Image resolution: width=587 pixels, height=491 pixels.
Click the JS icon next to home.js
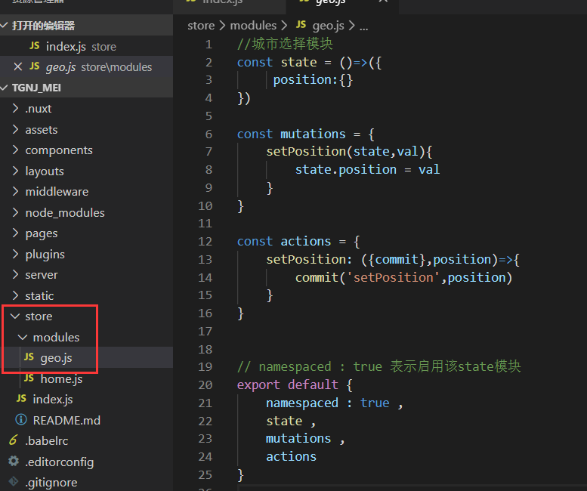29,378
